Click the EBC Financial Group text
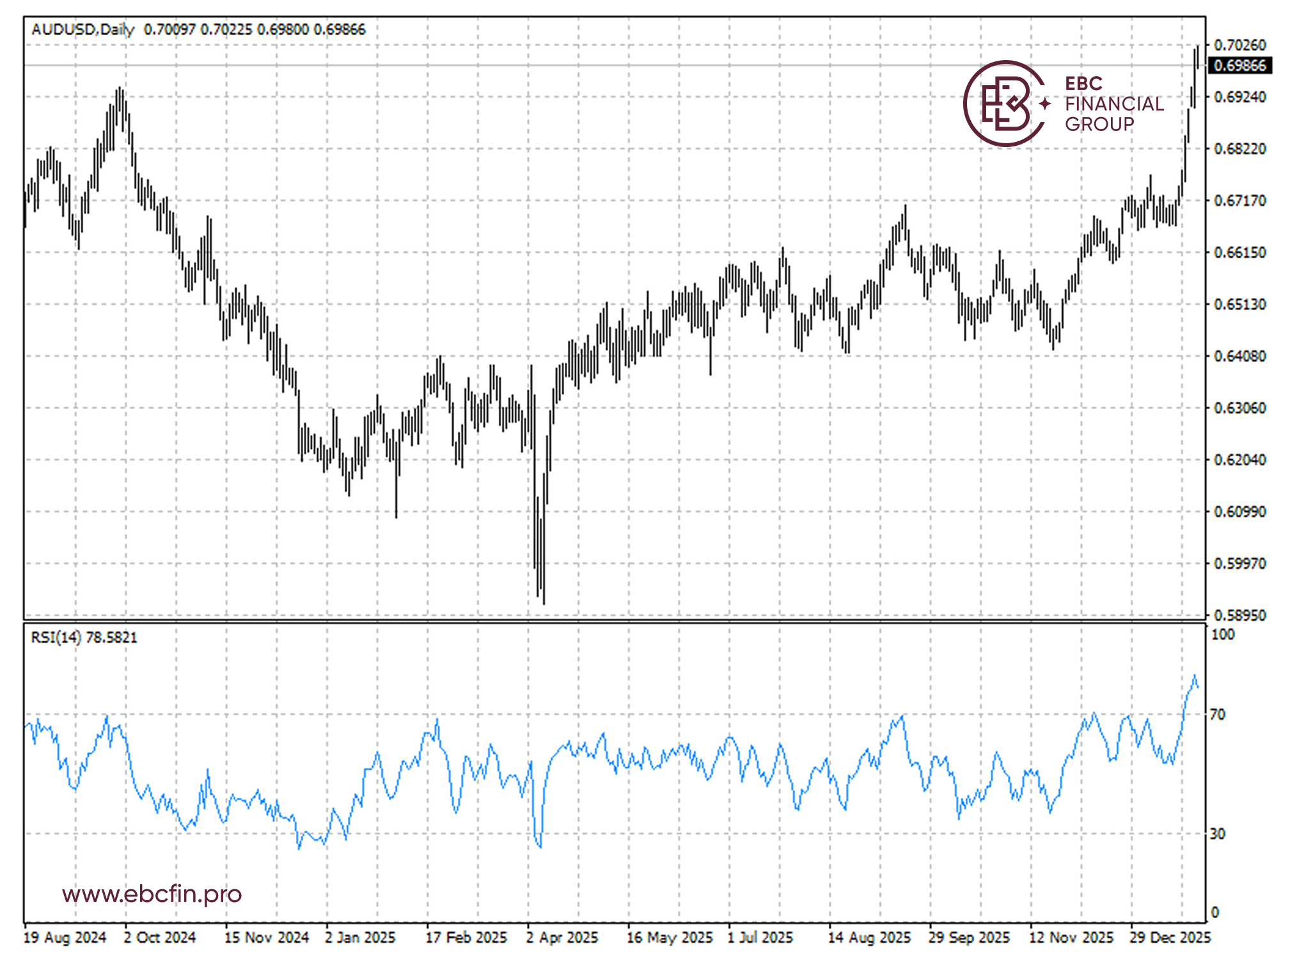Viewport: 1297px width, 968px height. click(x=1113, y=104)
